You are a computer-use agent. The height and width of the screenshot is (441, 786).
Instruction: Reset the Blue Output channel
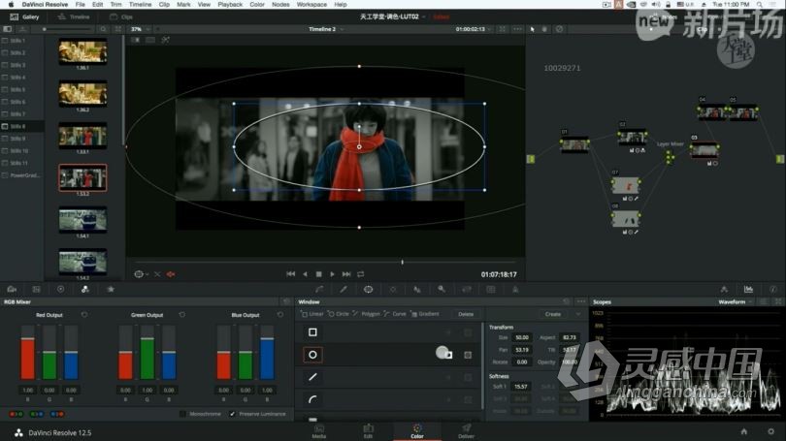point(280,315)
